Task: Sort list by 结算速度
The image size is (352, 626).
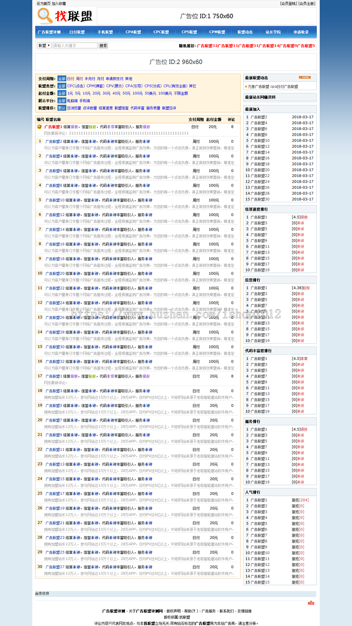Action: tap(106, 108)
